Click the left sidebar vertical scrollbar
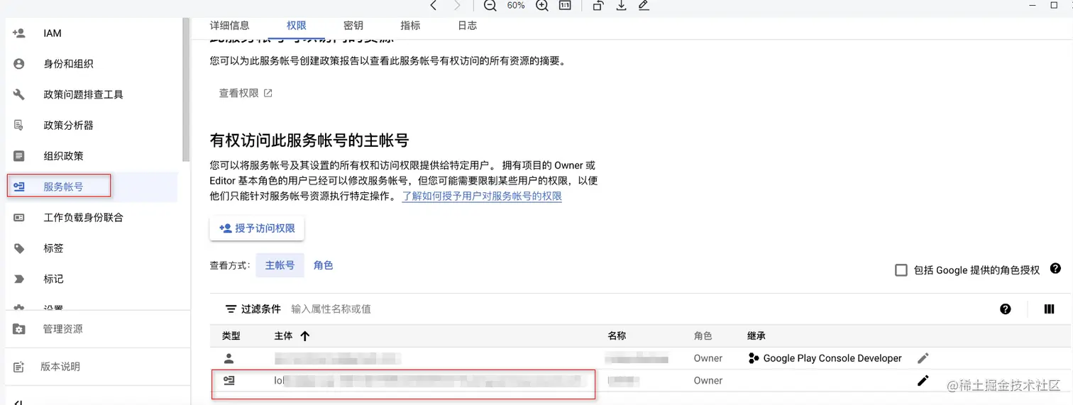The height and width of the screenshot is (405, 1073). [186, 89]
